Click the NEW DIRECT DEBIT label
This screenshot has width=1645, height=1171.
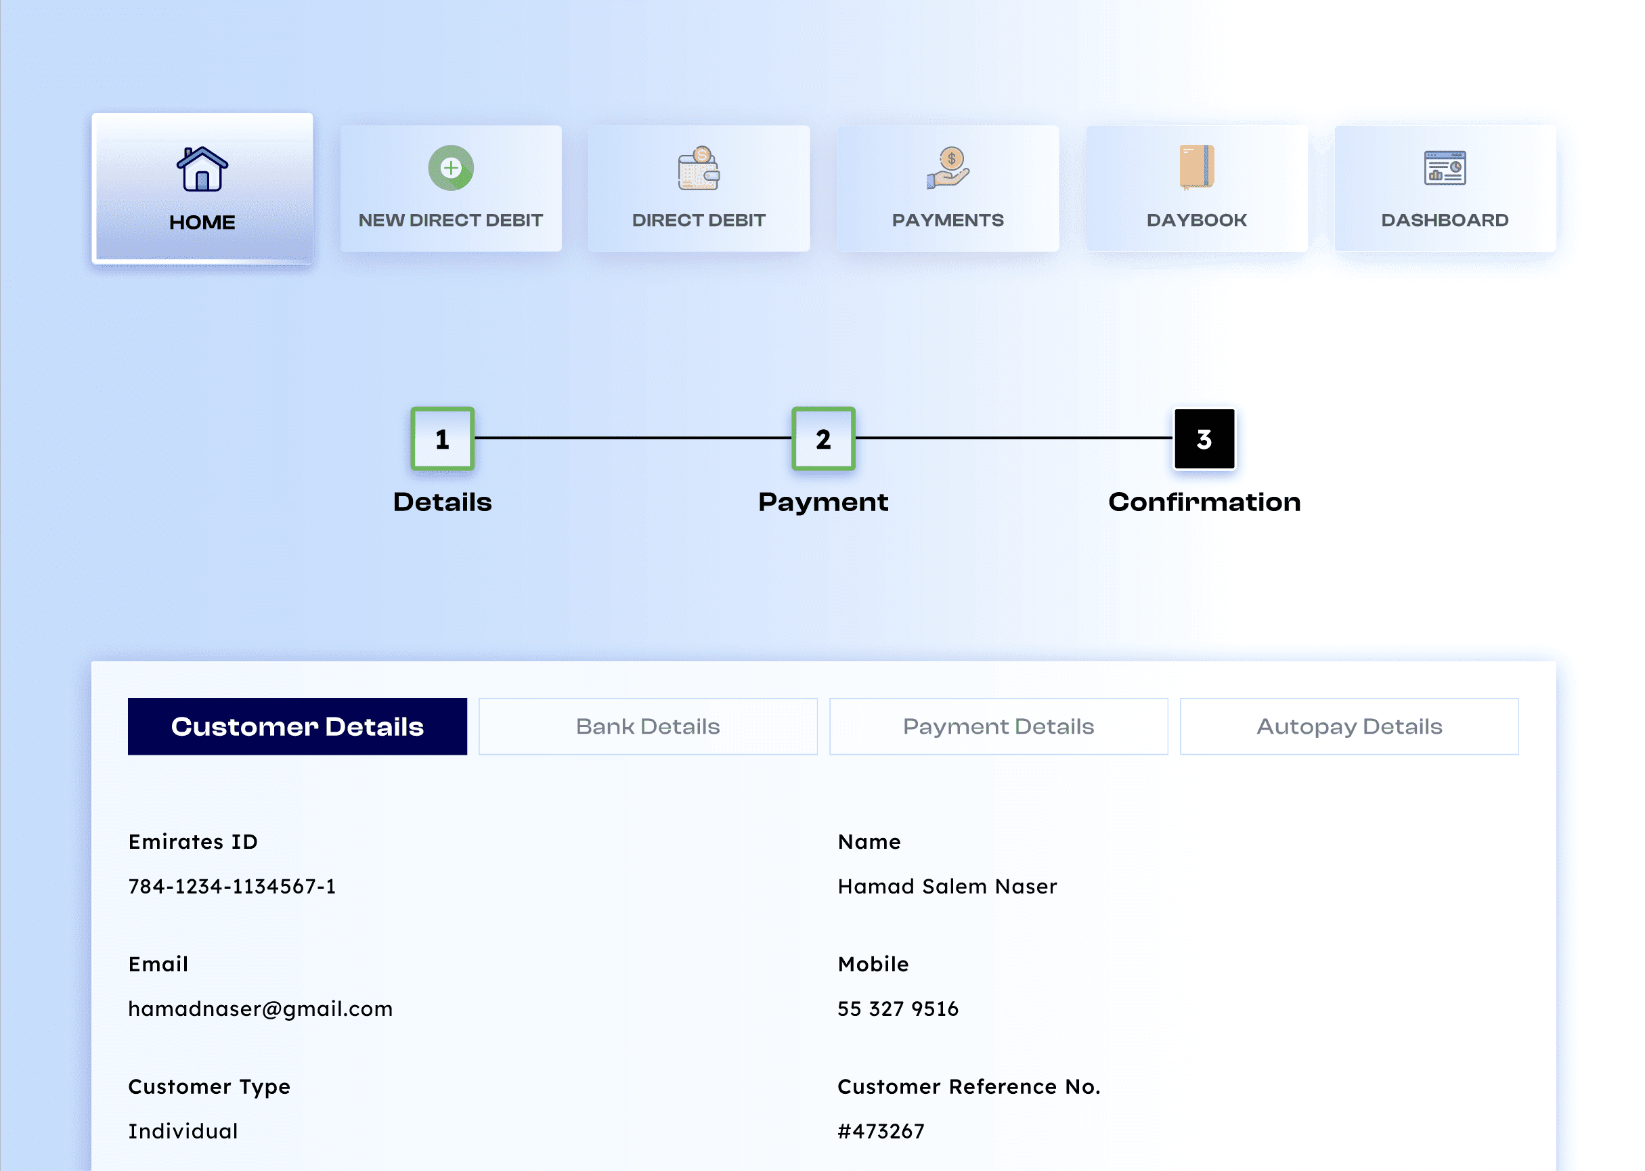point(451,220)
